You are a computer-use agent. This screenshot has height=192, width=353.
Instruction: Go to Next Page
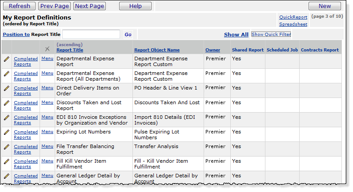pyautogui.click(x=89, y=6)
